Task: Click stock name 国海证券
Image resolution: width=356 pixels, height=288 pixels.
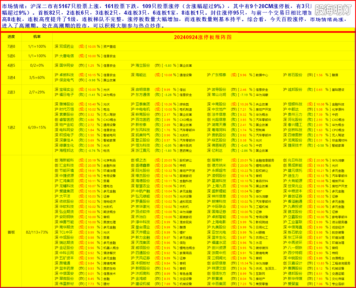Action: coord(219,212)
